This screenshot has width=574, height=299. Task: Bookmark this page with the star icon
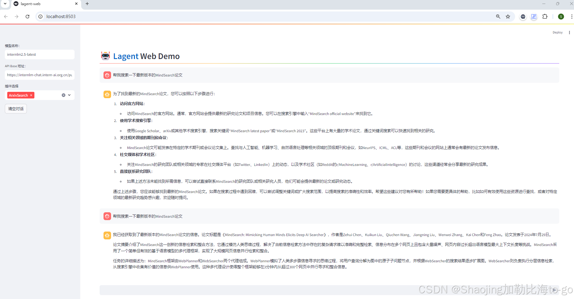[x=508, y=17]
